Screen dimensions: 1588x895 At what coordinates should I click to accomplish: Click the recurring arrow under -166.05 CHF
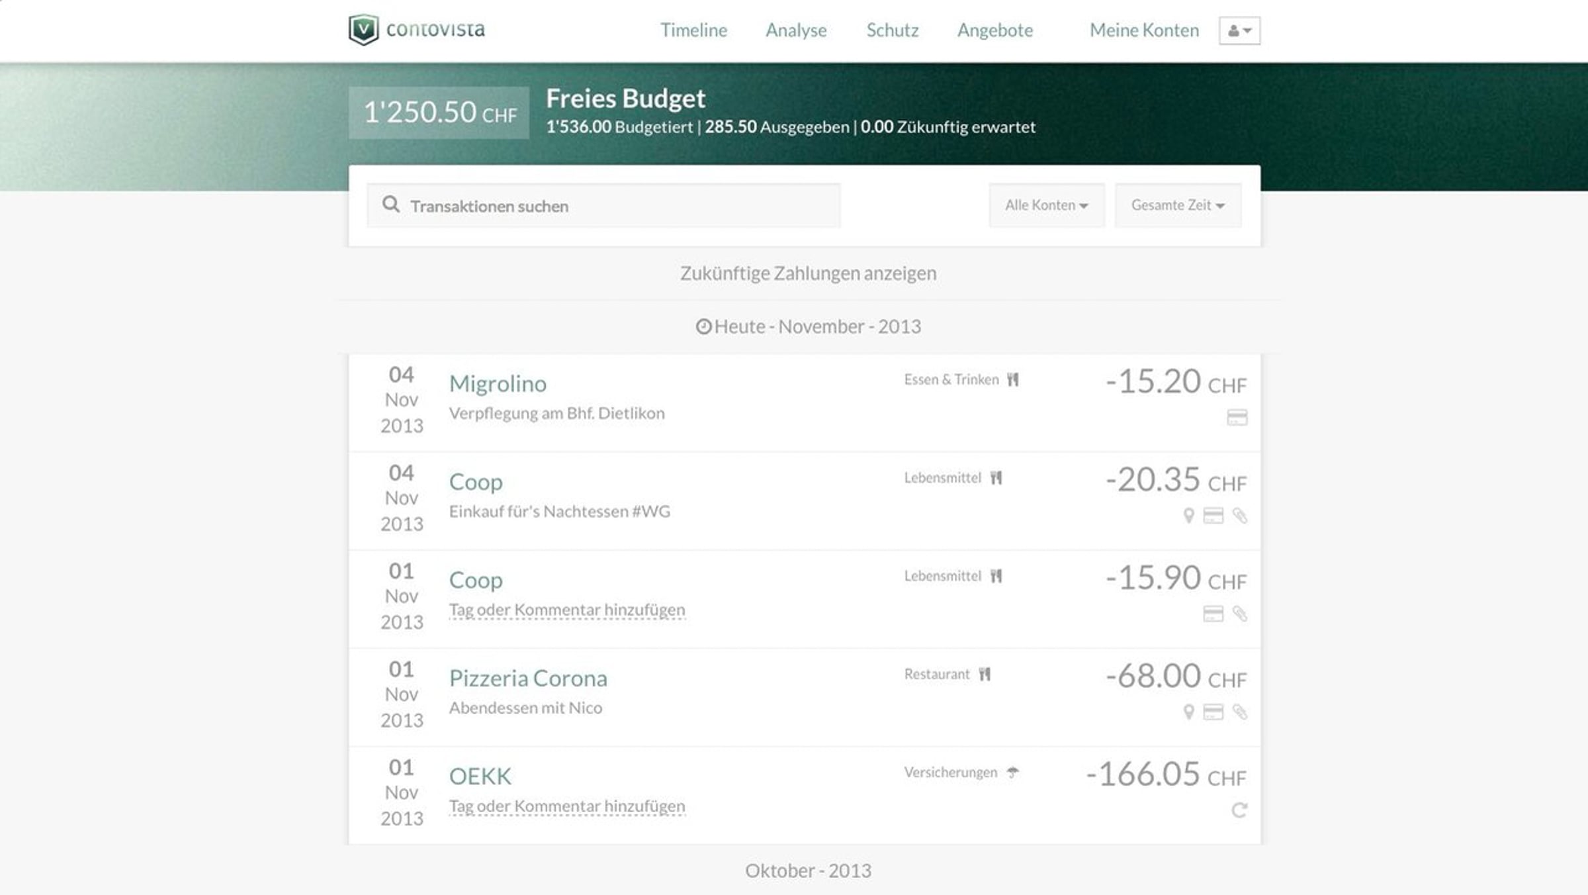(1239, 810)
